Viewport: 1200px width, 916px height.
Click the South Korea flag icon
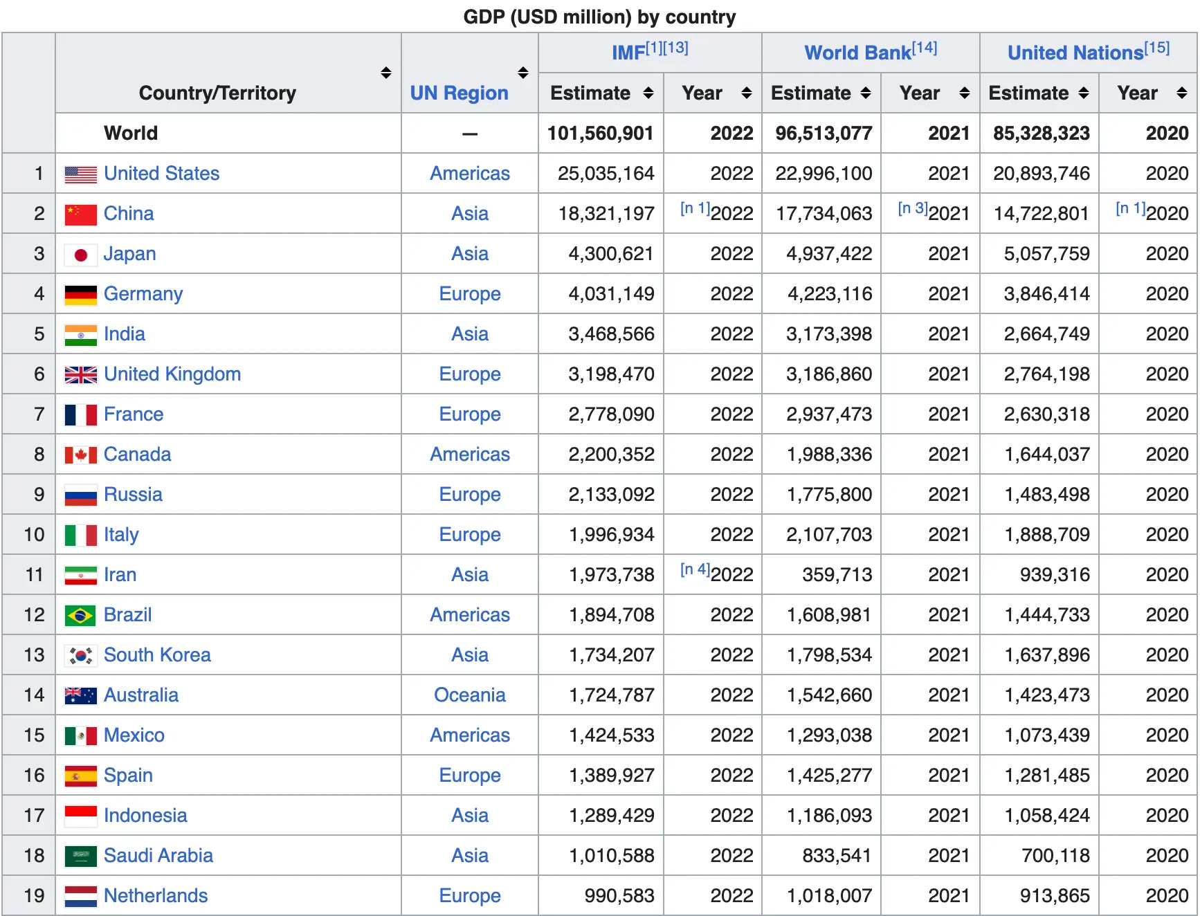80,656
